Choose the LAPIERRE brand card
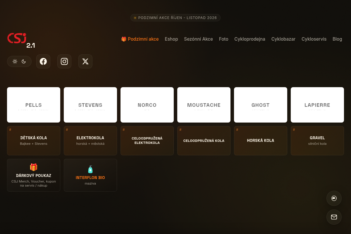This screenshot has width=351, height=234. tap(317, 105)
